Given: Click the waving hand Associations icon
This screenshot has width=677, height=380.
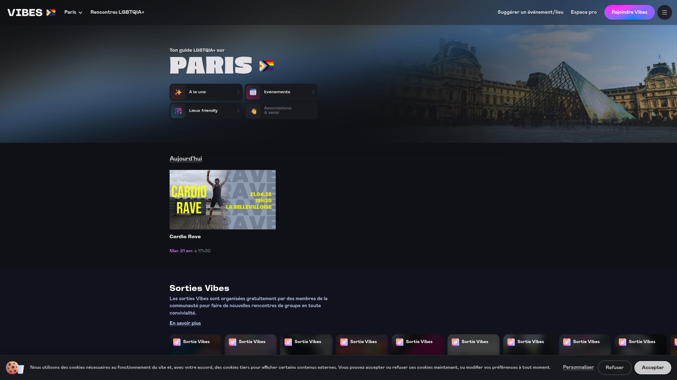Looking at the screenshot, I should (253, 111).
